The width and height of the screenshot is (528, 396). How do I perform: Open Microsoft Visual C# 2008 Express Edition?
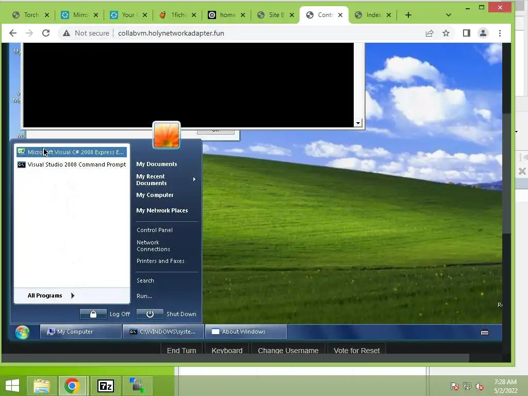[71, 152]
